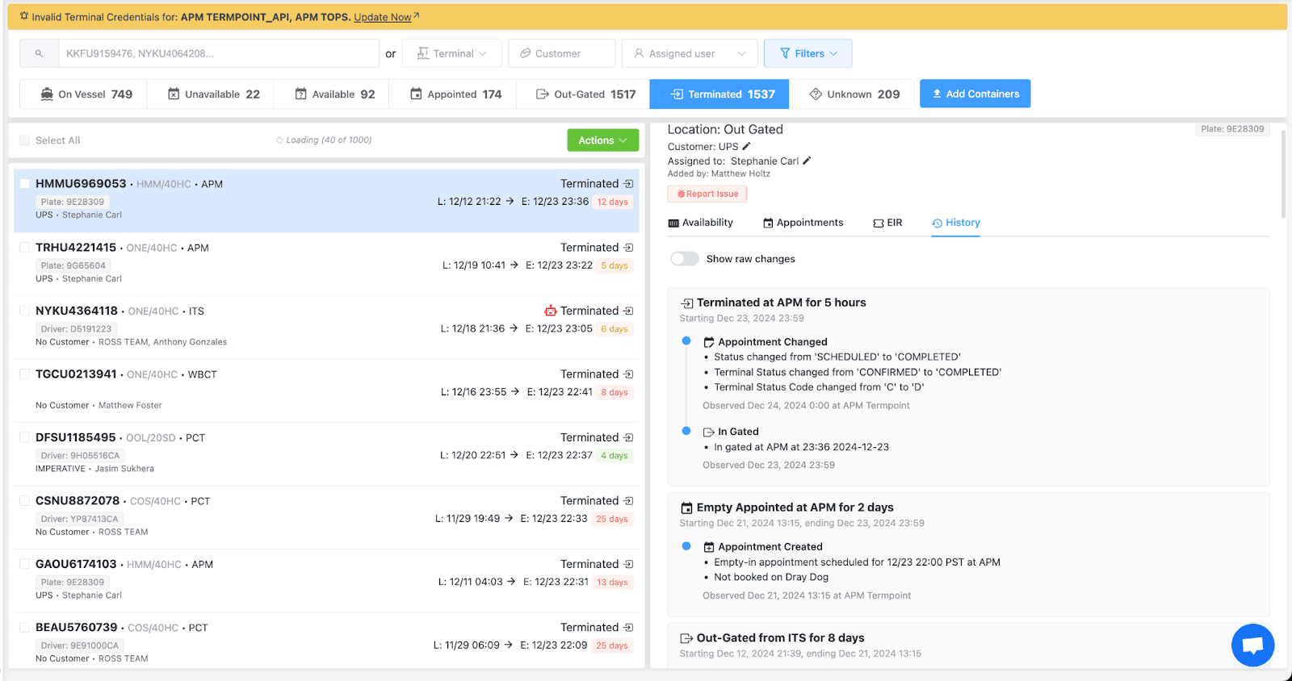Click the Add Containers button
This screenshot has height=681, width=1292.
(975, 94)
